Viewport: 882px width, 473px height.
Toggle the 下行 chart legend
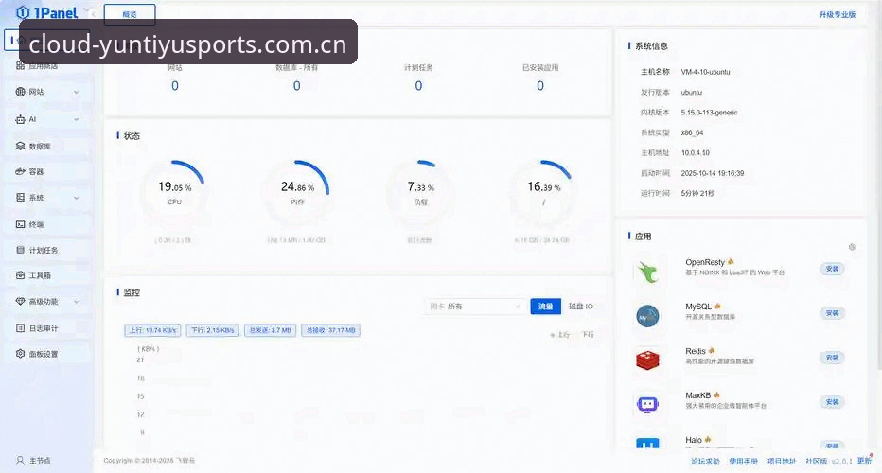[x=586, y=335]
